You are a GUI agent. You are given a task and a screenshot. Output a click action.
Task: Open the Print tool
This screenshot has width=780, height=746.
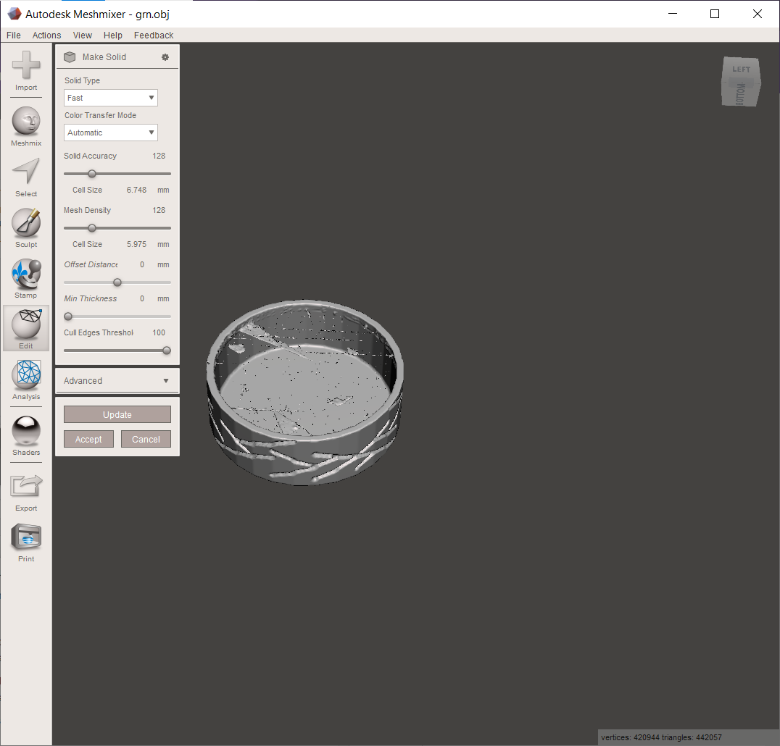point(26,542)
